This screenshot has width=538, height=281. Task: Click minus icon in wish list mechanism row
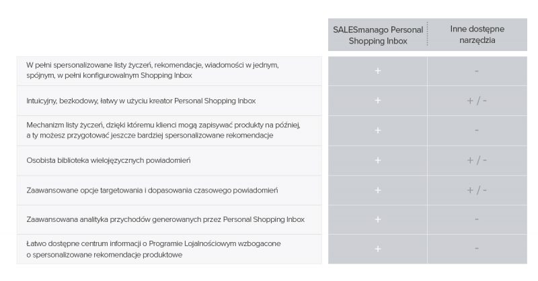click(477, 130)
